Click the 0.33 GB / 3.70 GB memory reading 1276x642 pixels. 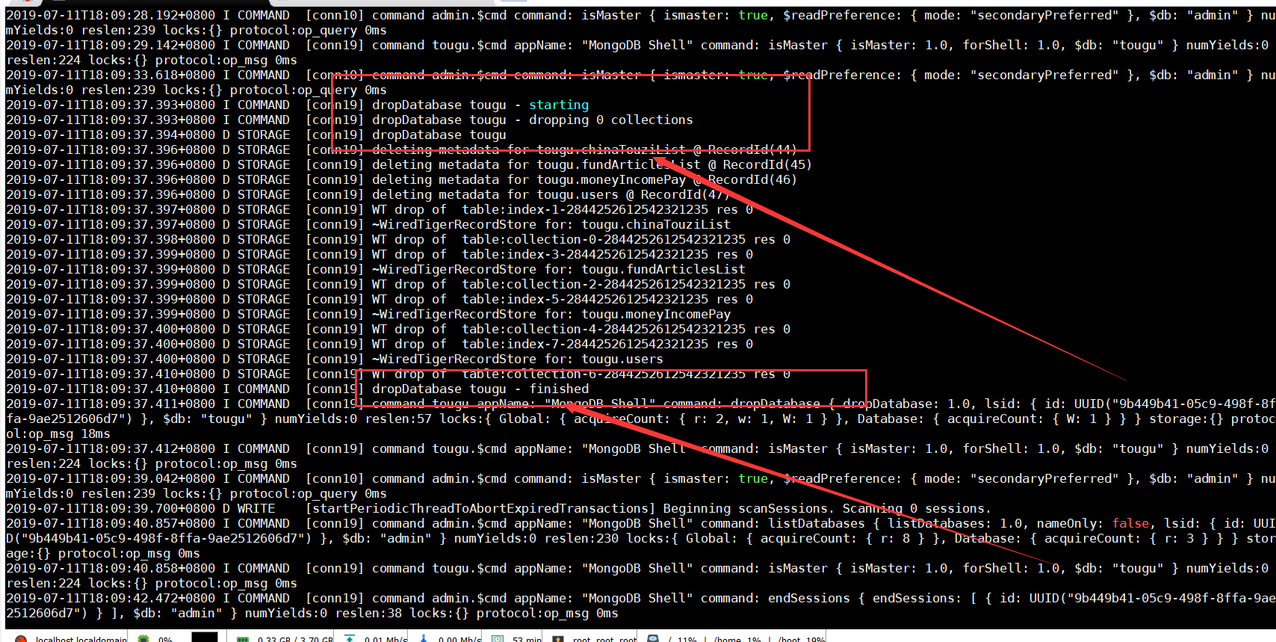coord(295,639)
